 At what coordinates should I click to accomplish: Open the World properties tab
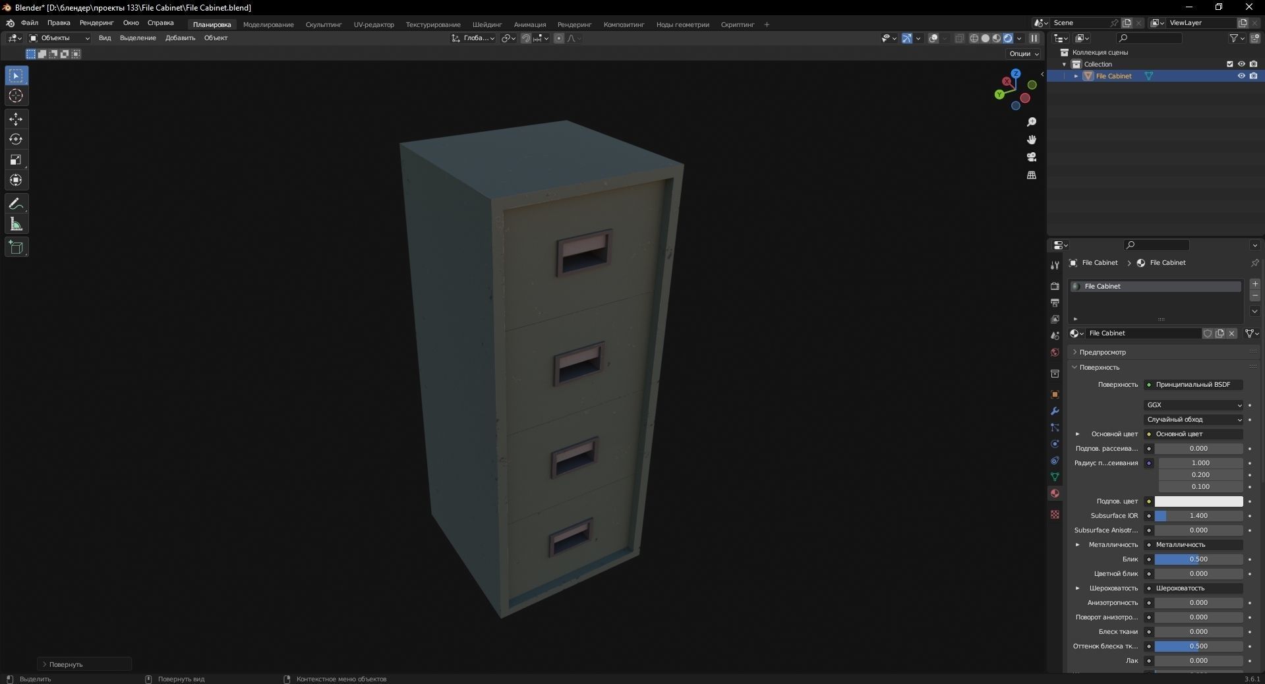tap(1055, 353)
